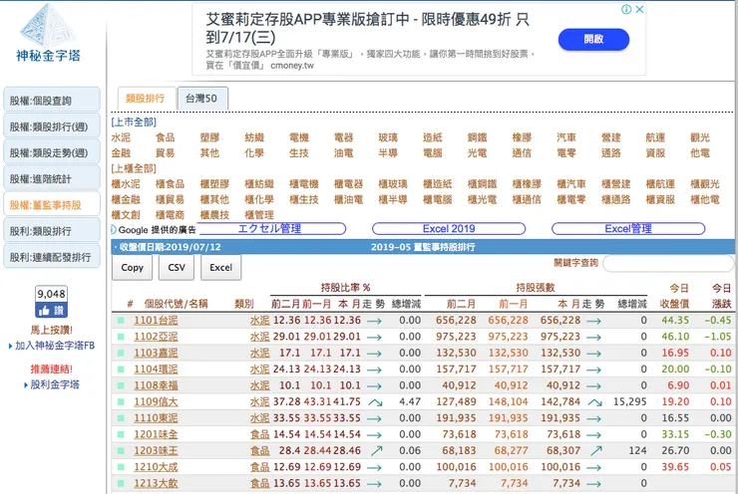The image size is (738, 494).
Task: Close the ad banner with X icon
Action: [639, 9]
